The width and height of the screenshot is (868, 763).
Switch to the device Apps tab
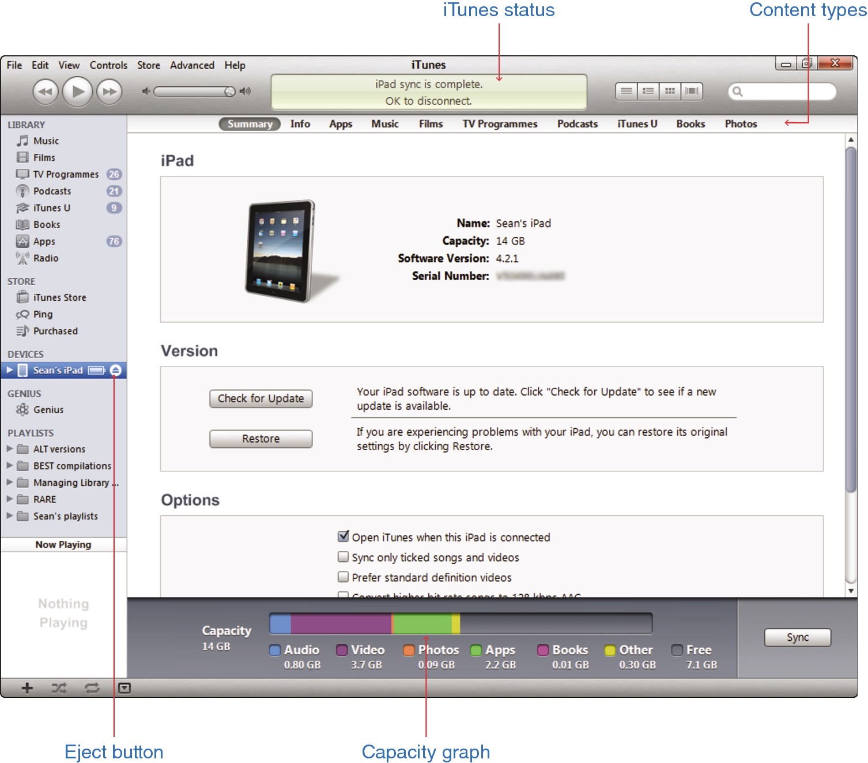[341, 124]
